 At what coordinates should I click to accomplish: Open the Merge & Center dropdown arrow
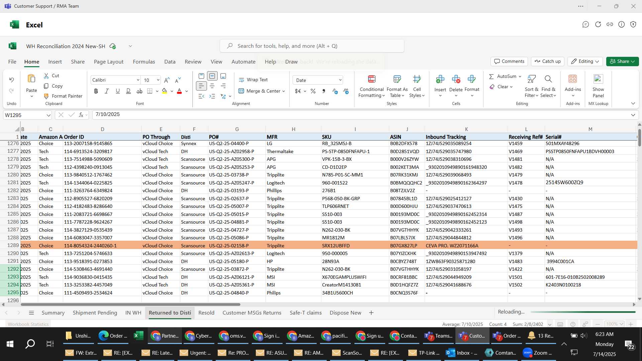284,91
